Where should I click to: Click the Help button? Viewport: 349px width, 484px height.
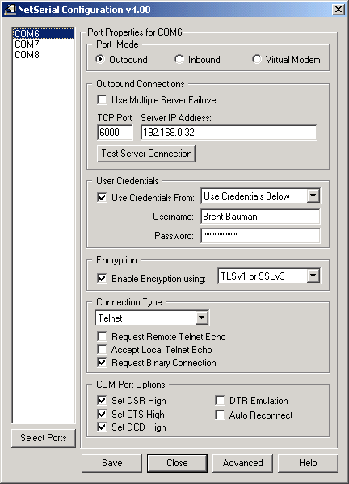click(x=308, y=463)
